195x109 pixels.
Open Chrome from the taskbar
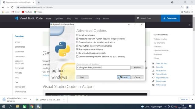pyautogui.click(x=32, y=107)
